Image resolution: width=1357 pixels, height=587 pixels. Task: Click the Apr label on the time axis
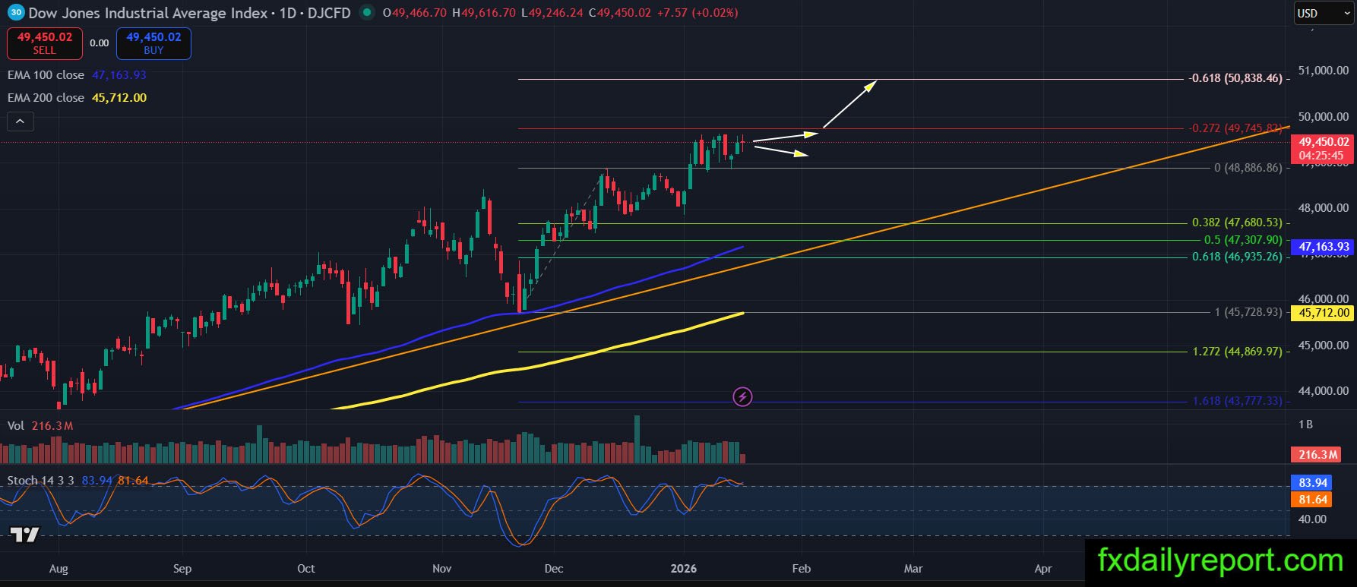pyautogui.click(x=1043, y=569)
